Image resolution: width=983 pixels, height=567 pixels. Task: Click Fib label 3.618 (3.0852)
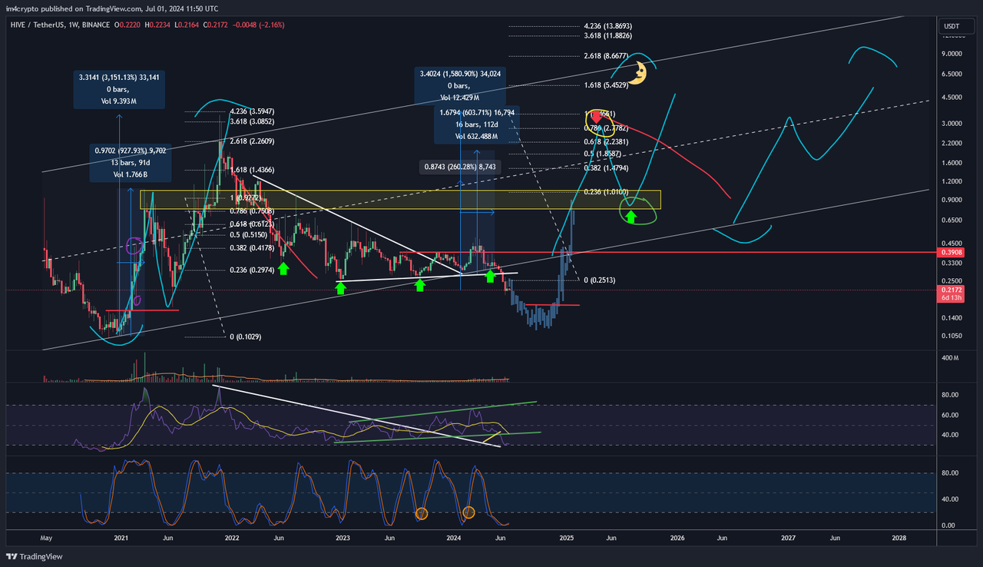coord(252,121)
